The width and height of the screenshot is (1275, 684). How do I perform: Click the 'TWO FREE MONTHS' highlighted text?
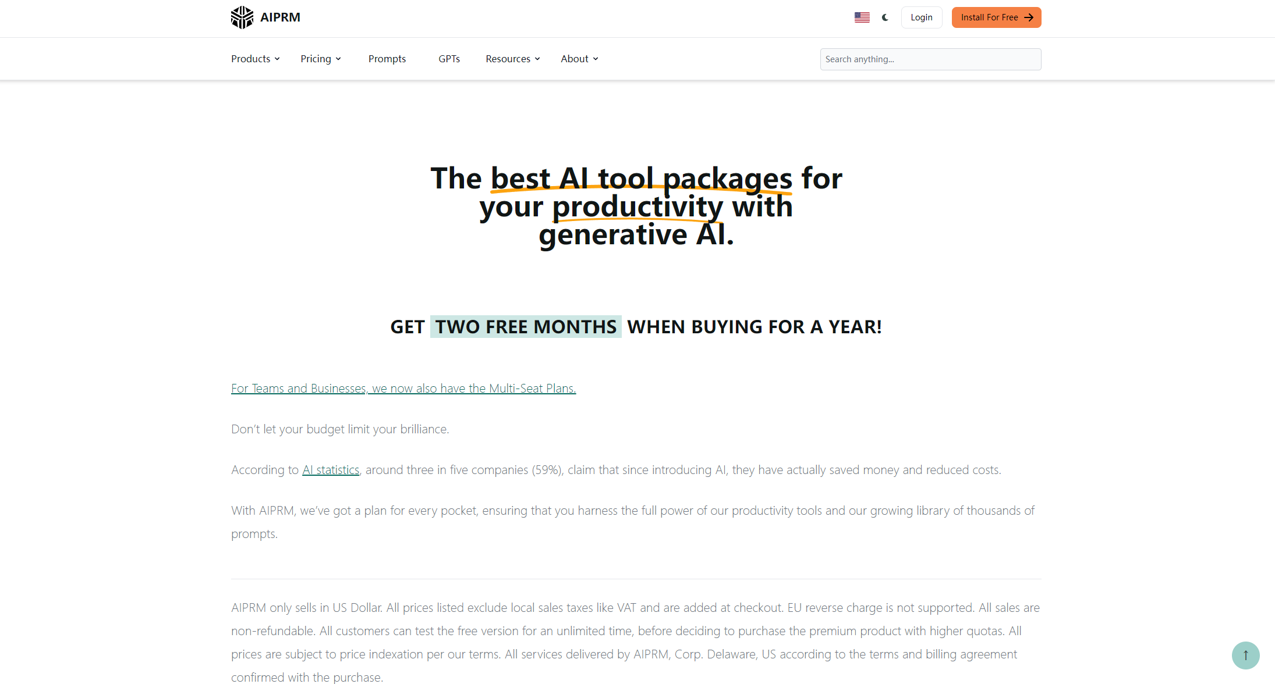tap(526, 327)
